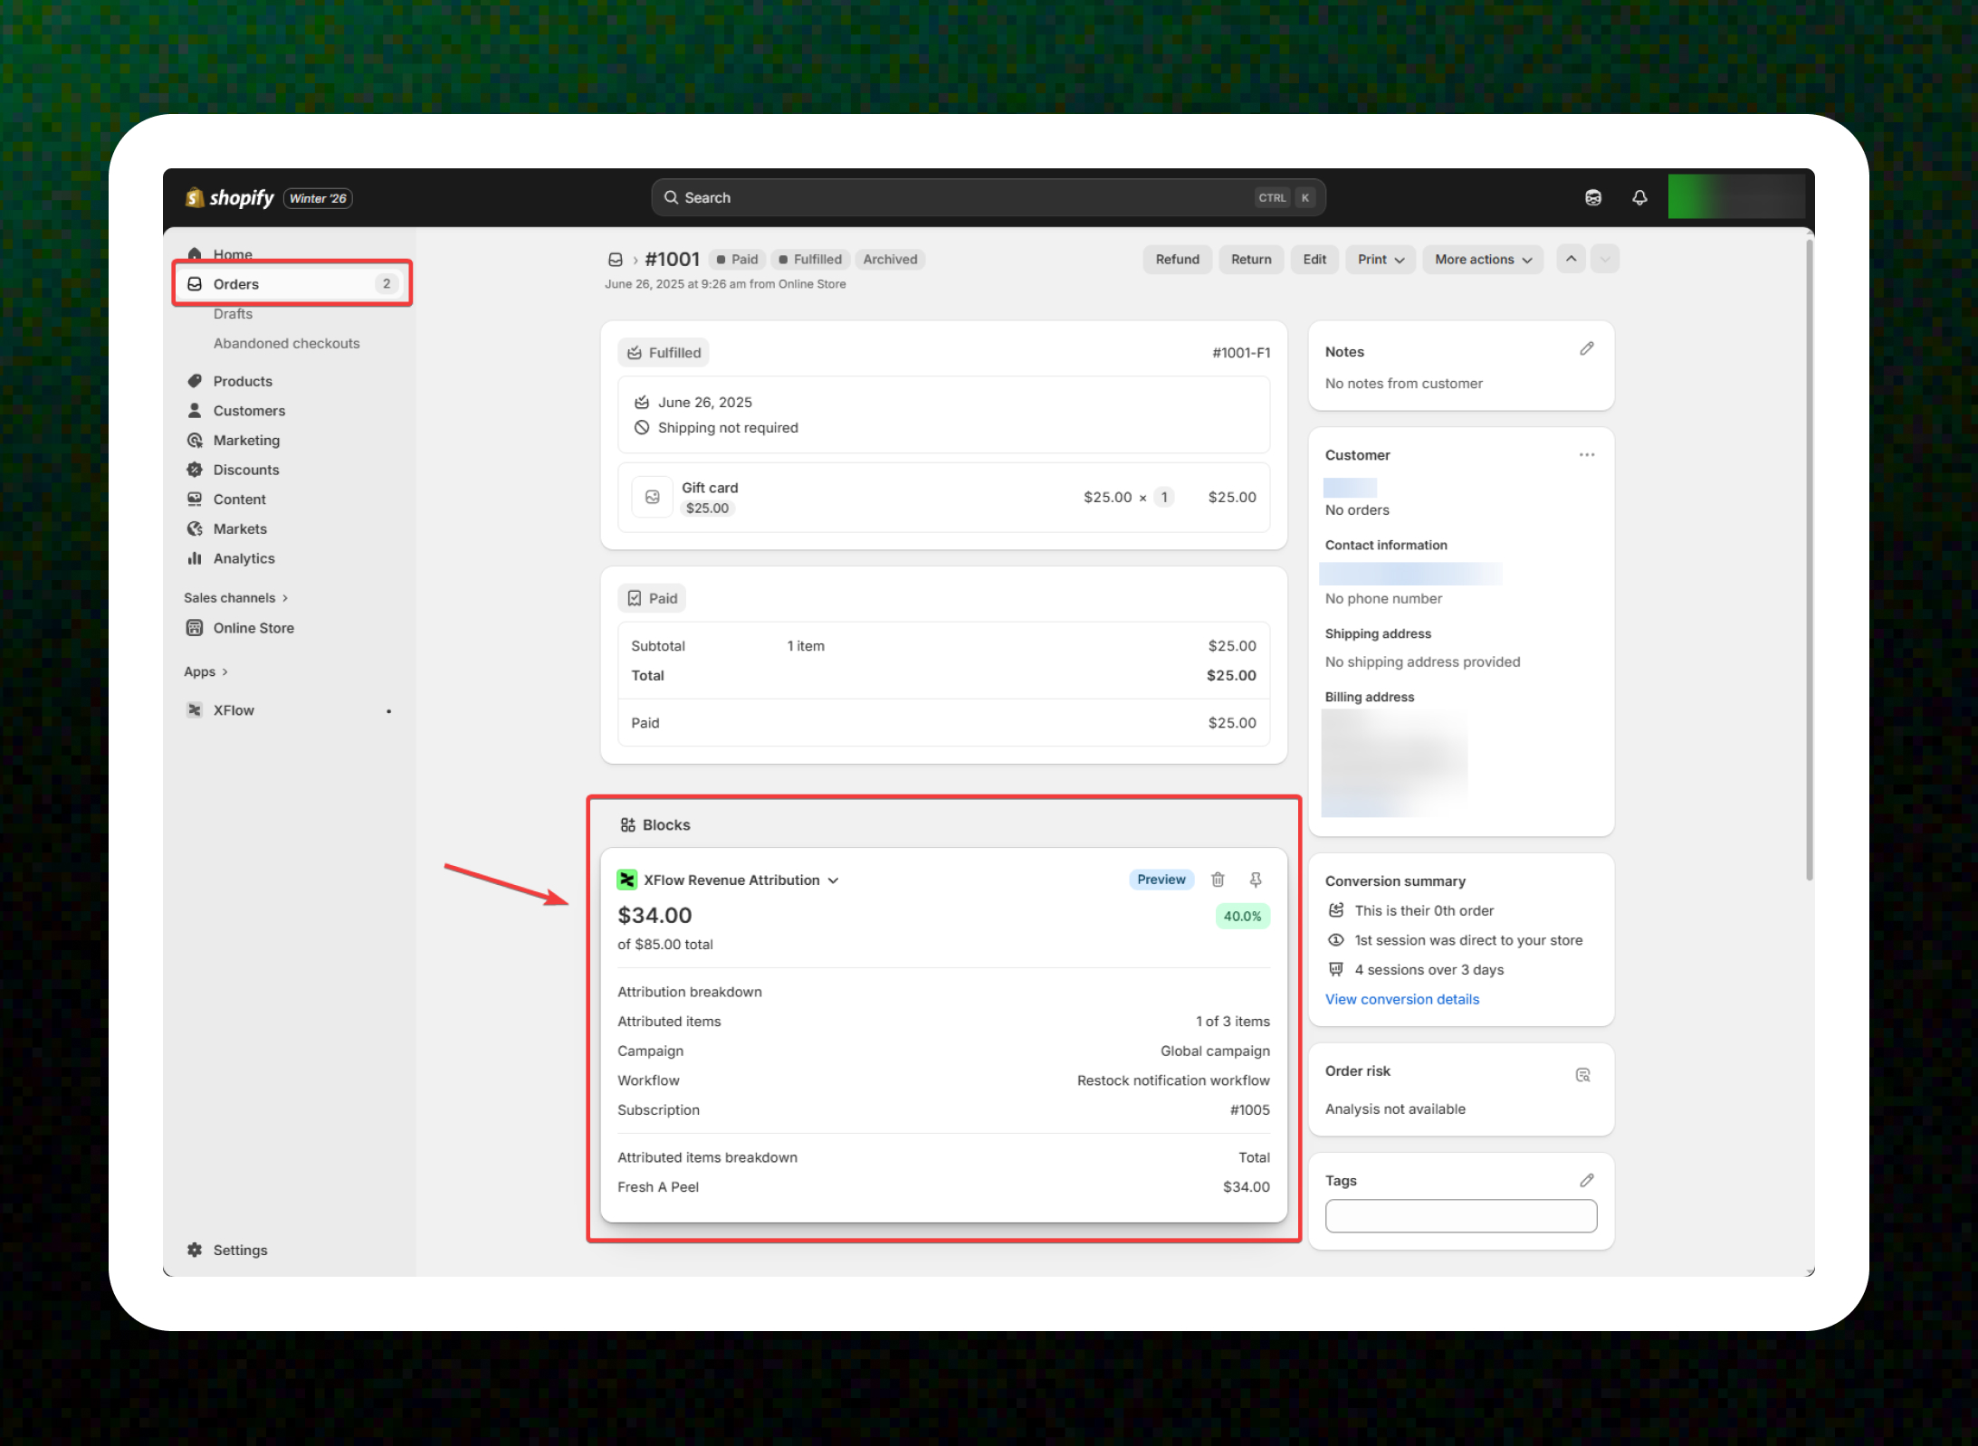
Task: Click the orders breadcrumb icon beside #1001
Action: (x=616, y=260)
